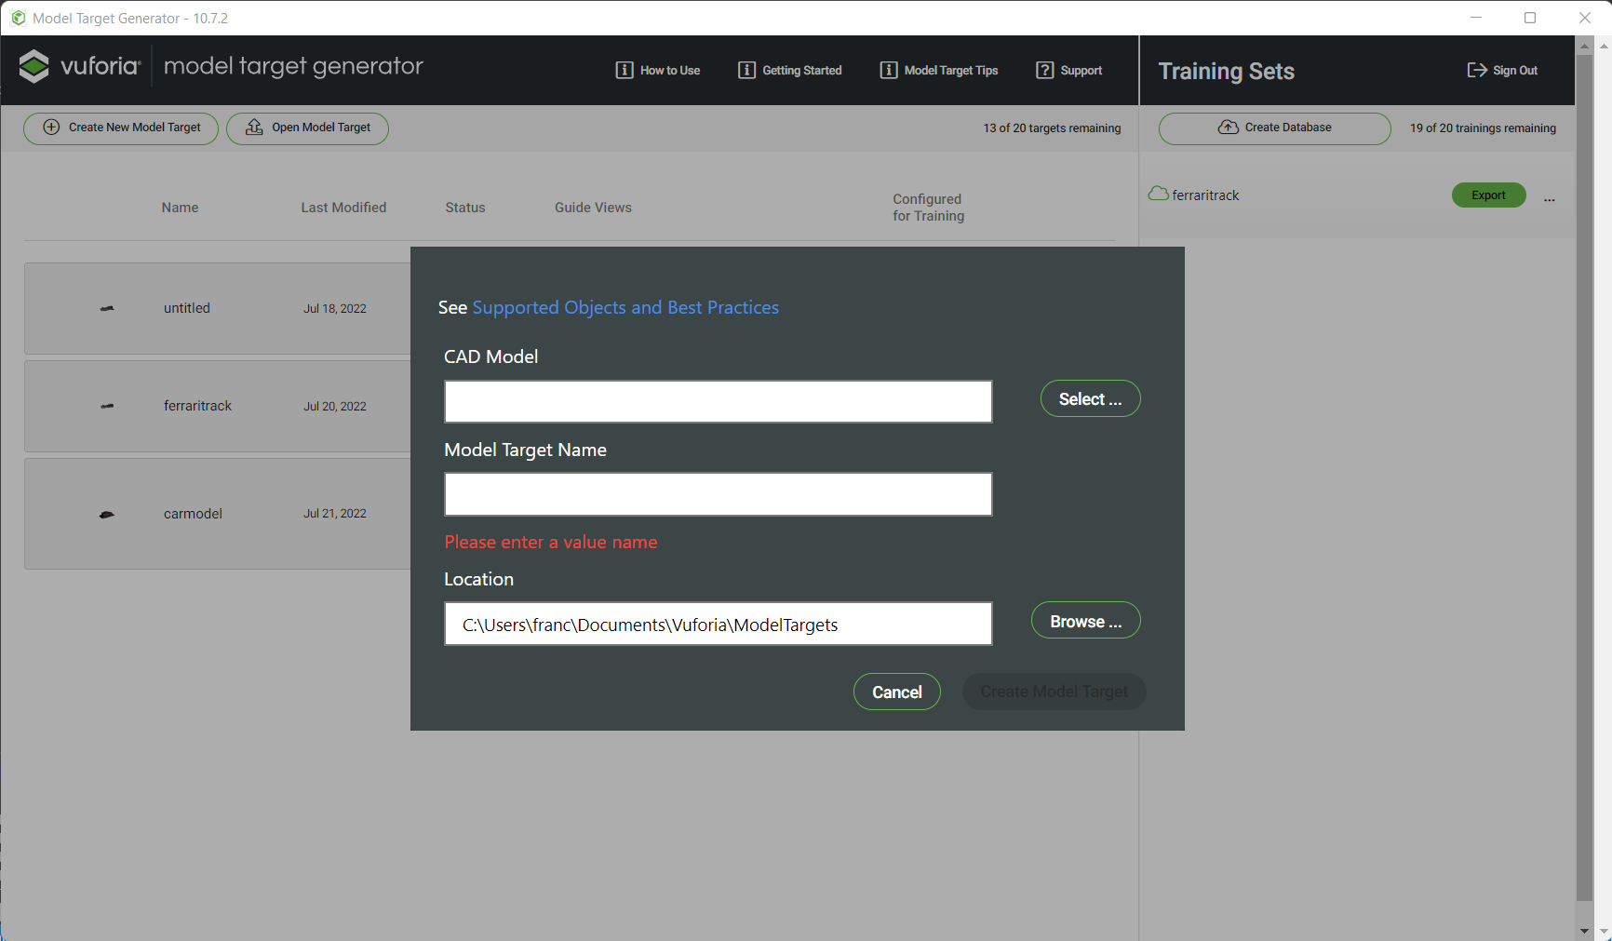Select the carmodel target name
1612x941 pixels.
pyautogui.click(x=194, y=514)
